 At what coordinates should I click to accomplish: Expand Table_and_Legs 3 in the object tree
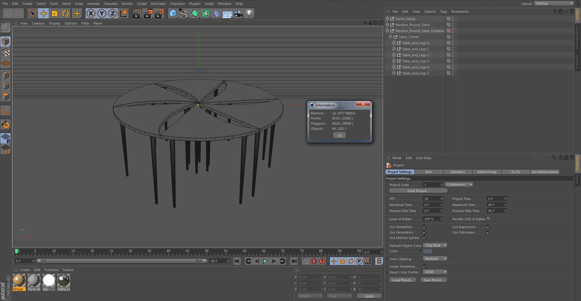[394, 61]
